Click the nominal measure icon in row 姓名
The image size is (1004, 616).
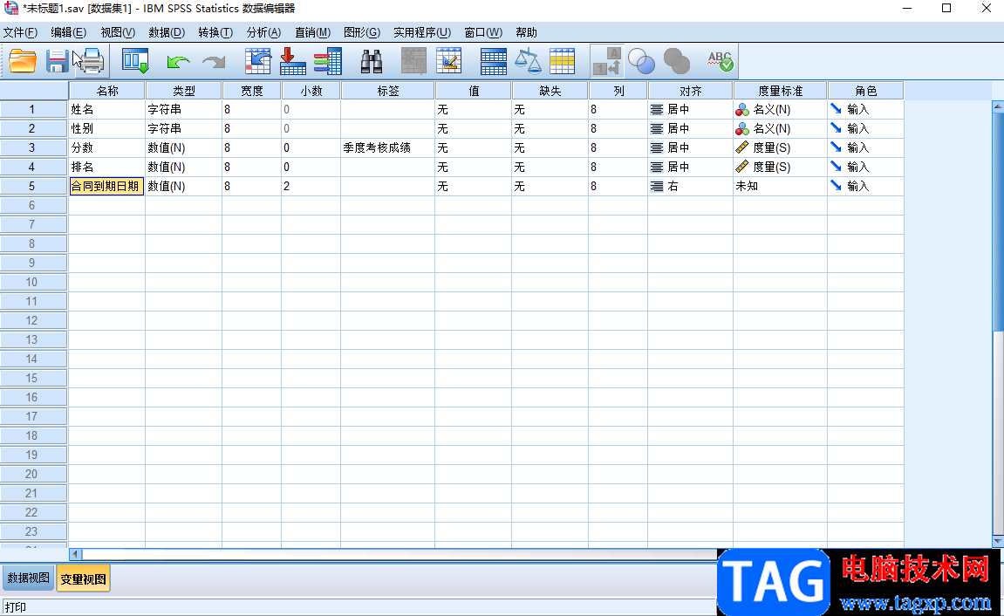point(742,110)
